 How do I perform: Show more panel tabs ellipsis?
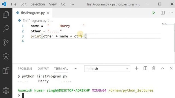75,69
